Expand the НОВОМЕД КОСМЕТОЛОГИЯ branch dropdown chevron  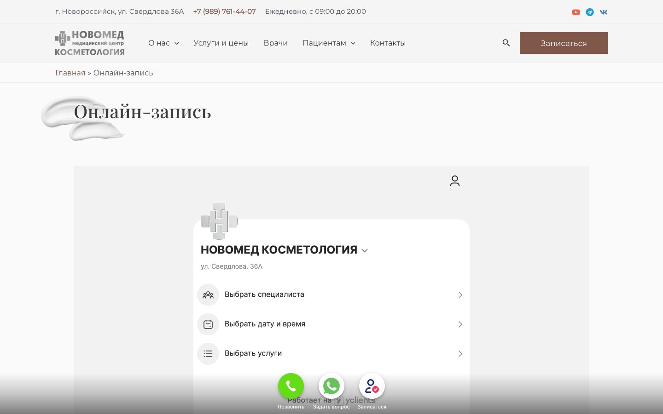(365, 251)
